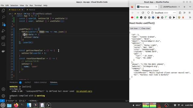Click the CPU monitor graph in the tray
Viewport: 193px width, 108px height.
(146, 105)
